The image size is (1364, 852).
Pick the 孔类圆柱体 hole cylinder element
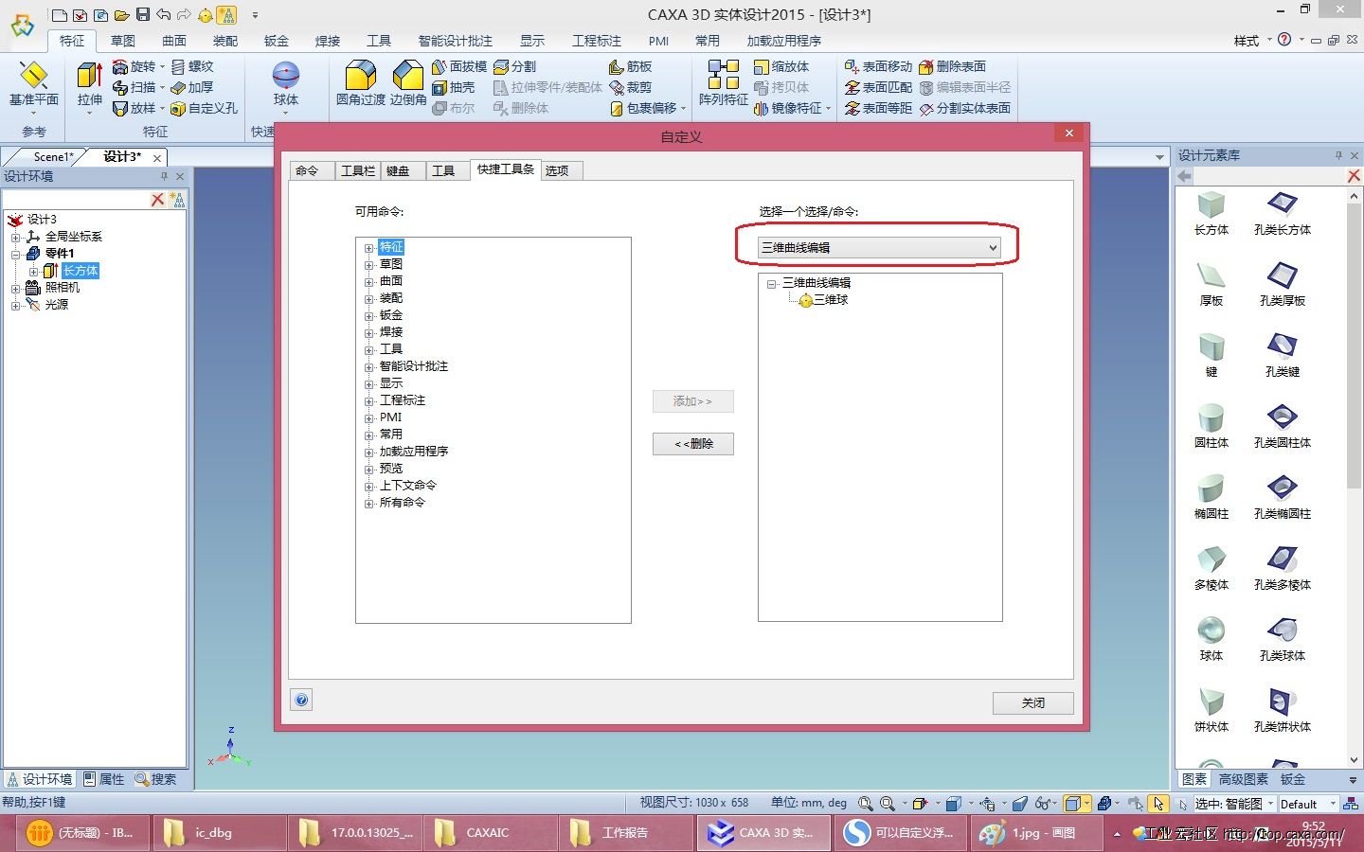(x=1283, y=427)
